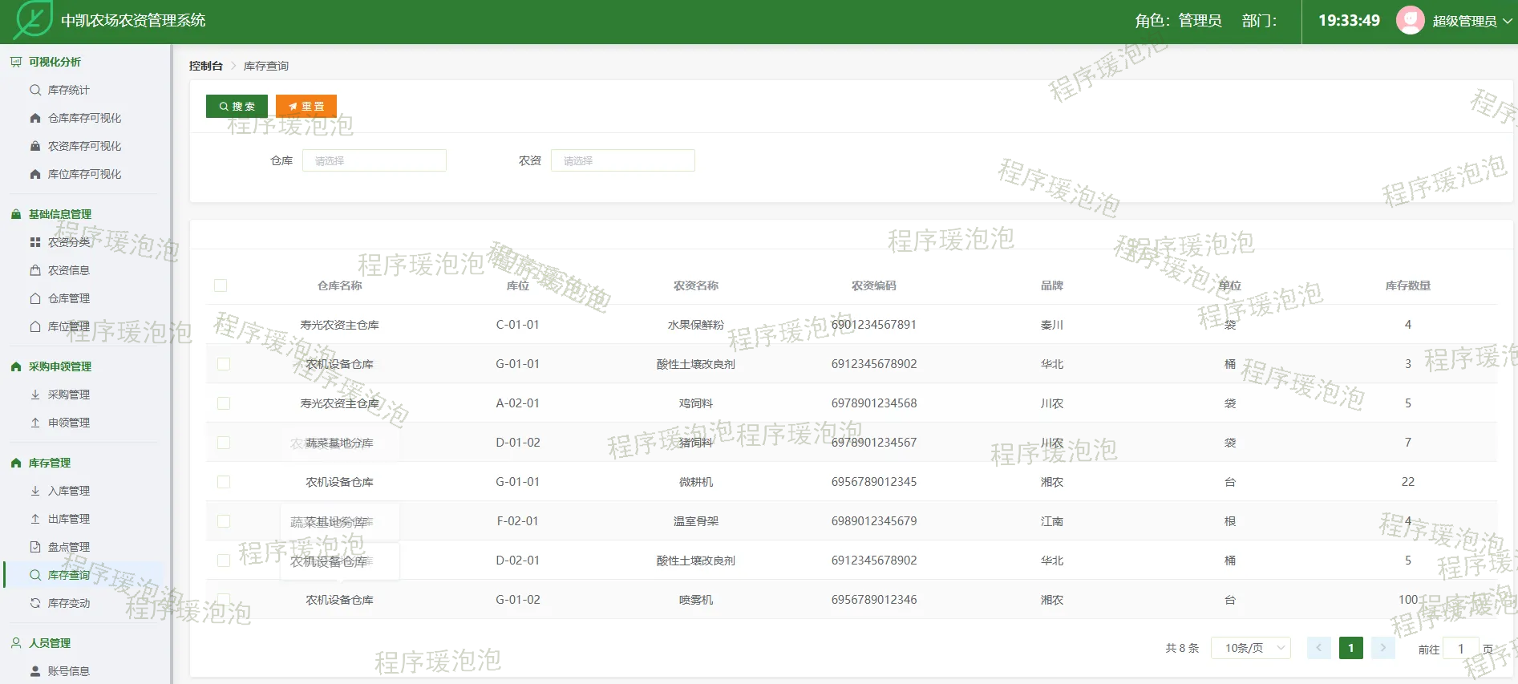Click the 江南 brand cell
Viewport: 1518px width, 684px height.
coord(1052,521)
